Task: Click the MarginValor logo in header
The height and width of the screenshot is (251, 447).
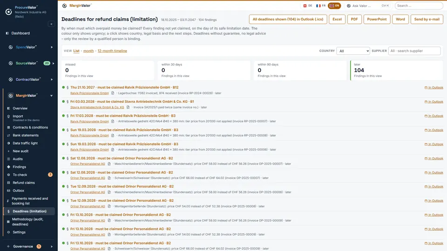Action: coord(78,6)
